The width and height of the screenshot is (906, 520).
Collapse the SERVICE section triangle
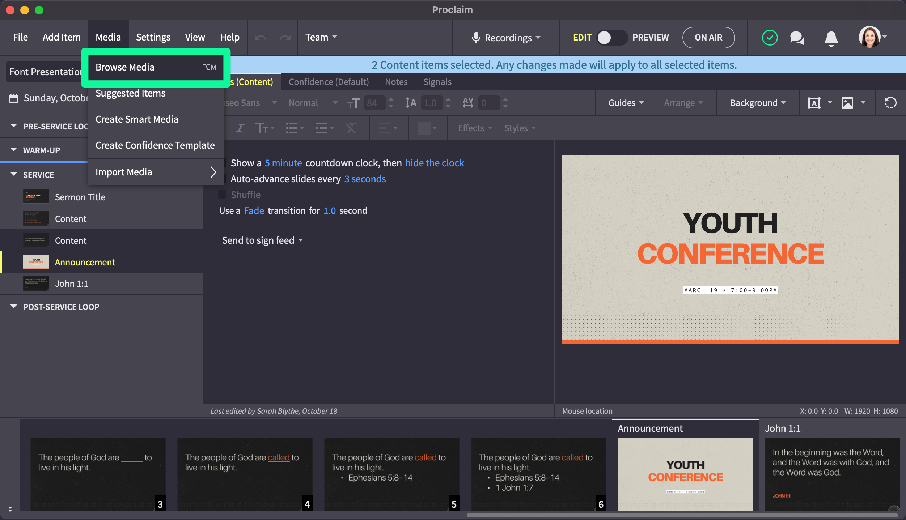14,174
